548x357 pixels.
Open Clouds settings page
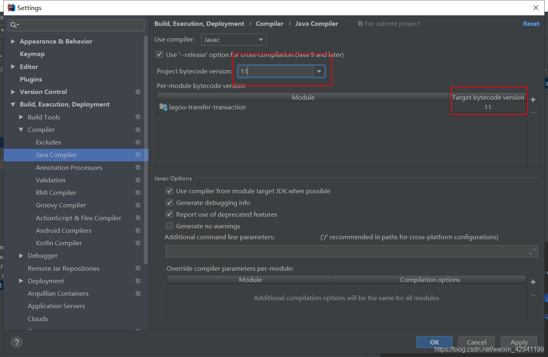click(38, 319)
